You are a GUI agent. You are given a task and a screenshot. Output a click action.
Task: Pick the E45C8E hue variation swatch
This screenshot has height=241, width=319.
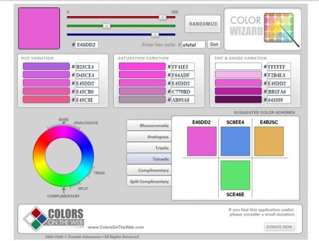46,100
